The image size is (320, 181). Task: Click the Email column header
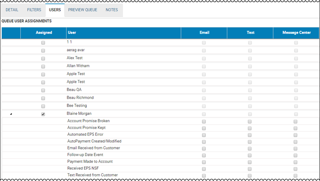pos(204,33)
